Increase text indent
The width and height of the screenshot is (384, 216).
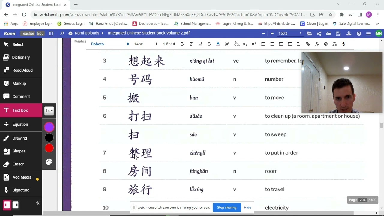290,44
